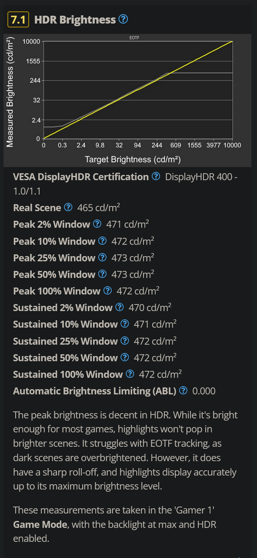This screenshot has width=257, height=558.
Task: Click the Peak 25% Window info icon
Action: 102,257
